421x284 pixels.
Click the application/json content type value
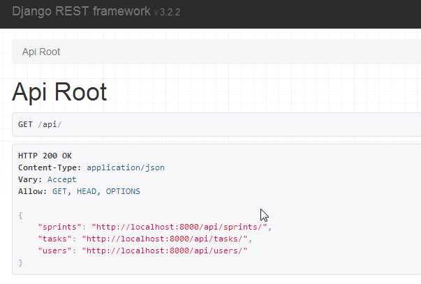(x=126, y=167)
